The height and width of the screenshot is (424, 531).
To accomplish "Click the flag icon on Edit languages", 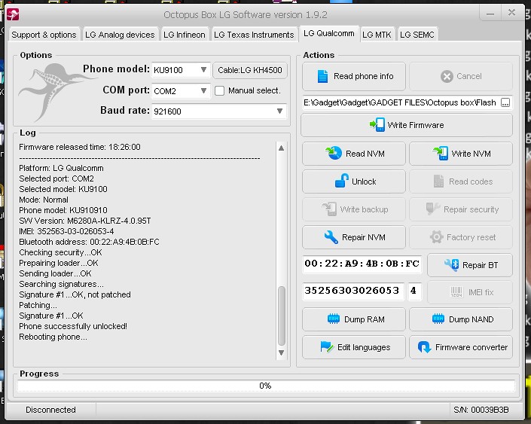I will pos(327,347).
